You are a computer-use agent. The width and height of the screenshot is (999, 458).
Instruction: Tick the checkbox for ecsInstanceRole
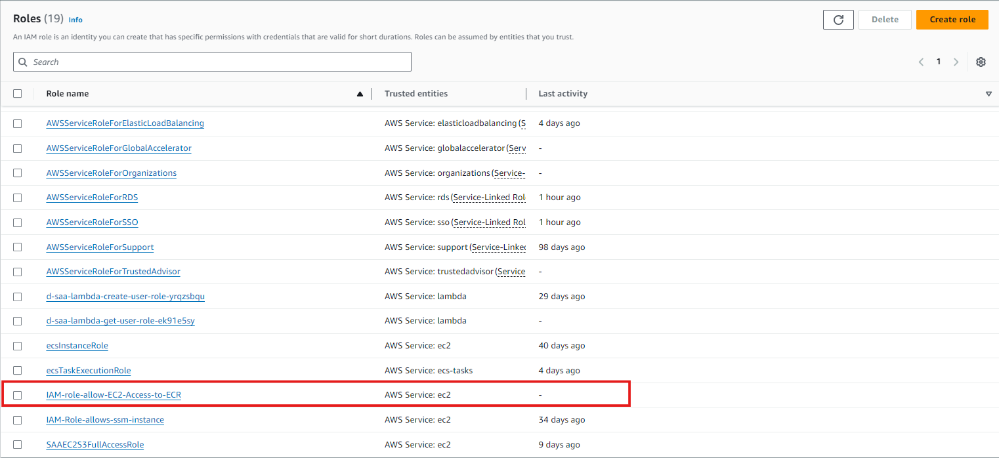(x=18, y=346)
